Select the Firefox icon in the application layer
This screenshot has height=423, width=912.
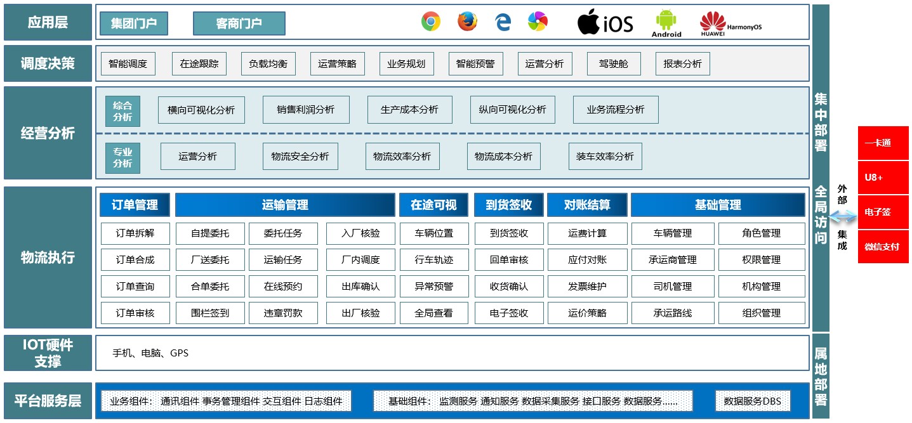(x=466, y=22)
